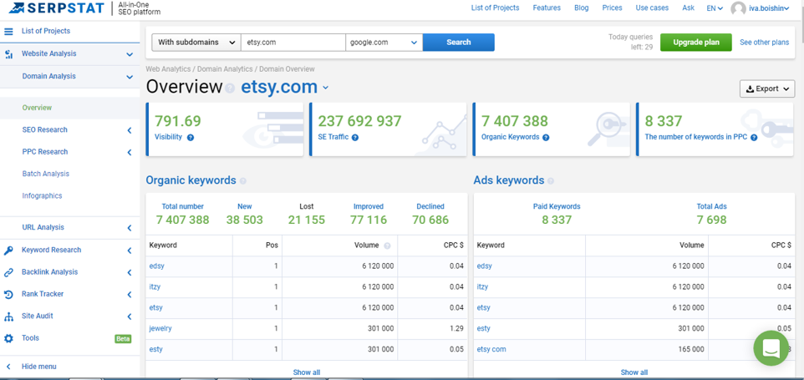The image size is (804, 380).
Task: Expand the etsy.com domain dropdown arrow
Action: point(326,88)
